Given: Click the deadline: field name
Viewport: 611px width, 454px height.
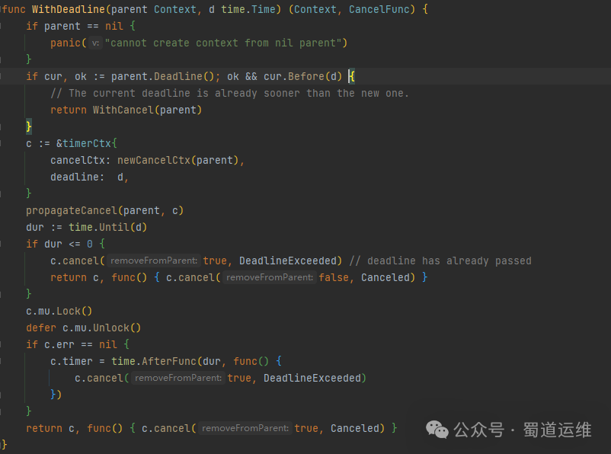Looking at the screenshot, I should pos(77,177).
